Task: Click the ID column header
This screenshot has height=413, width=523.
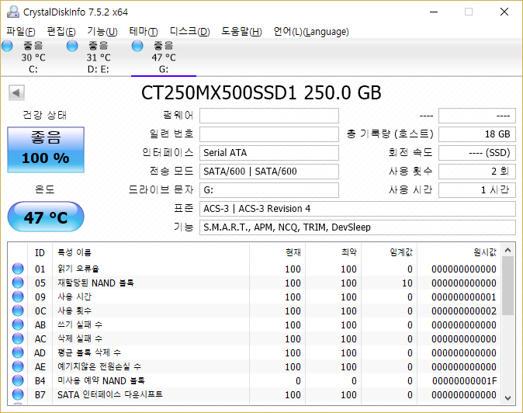Action: click(40, 252)
